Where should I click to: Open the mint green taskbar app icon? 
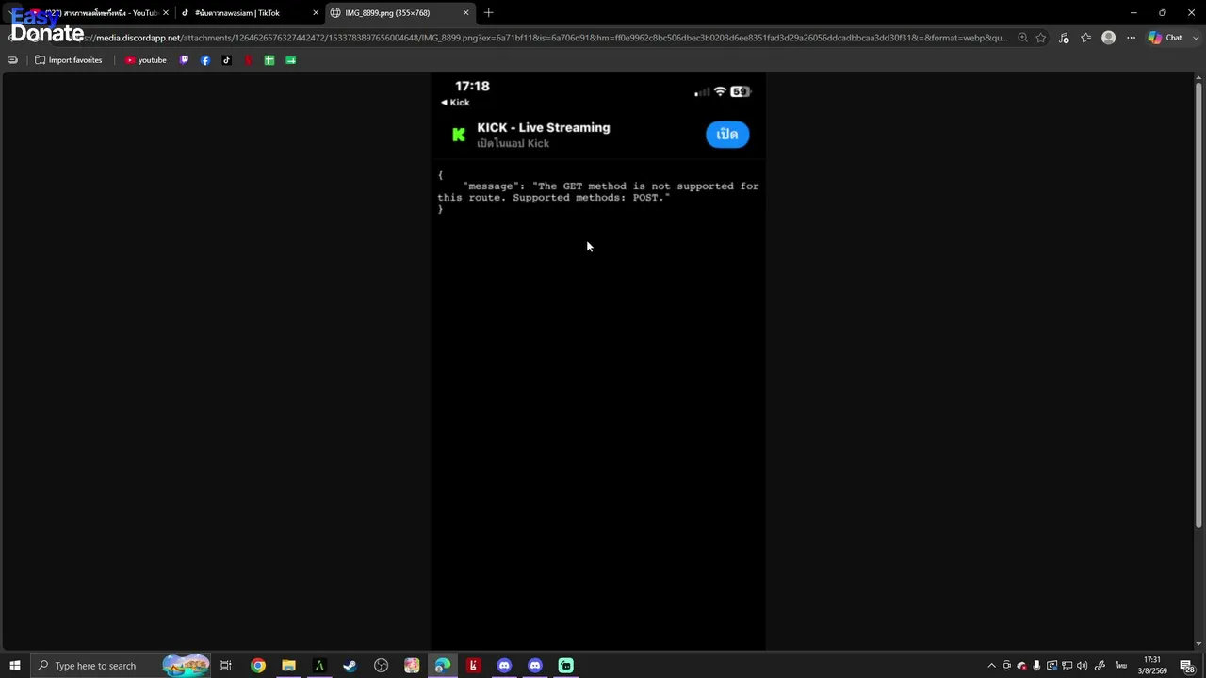[565, 666]
